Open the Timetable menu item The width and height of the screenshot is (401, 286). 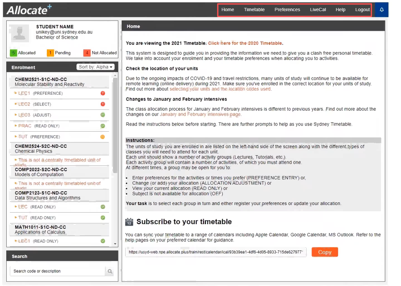[254, 10]
